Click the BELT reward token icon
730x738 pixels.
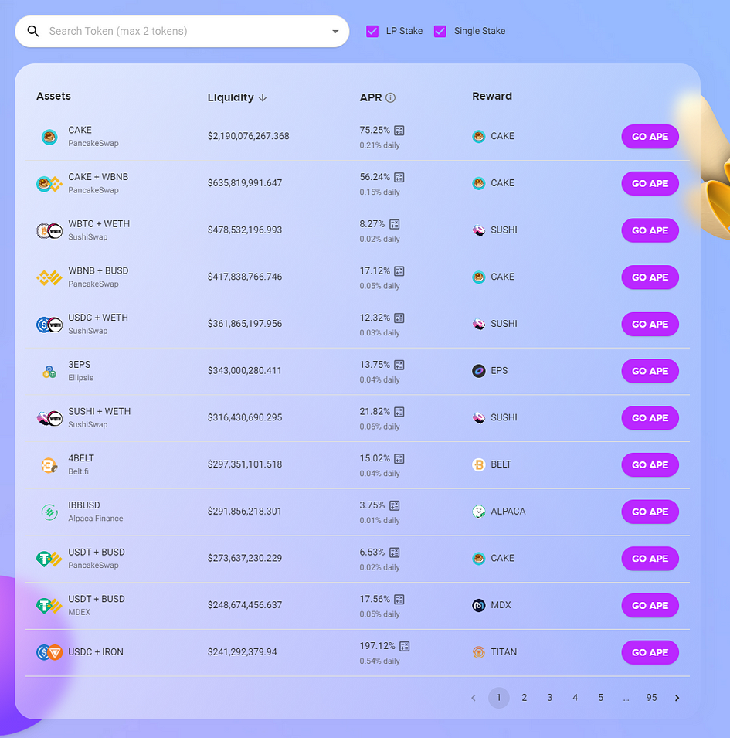click(x=479, y=464)
